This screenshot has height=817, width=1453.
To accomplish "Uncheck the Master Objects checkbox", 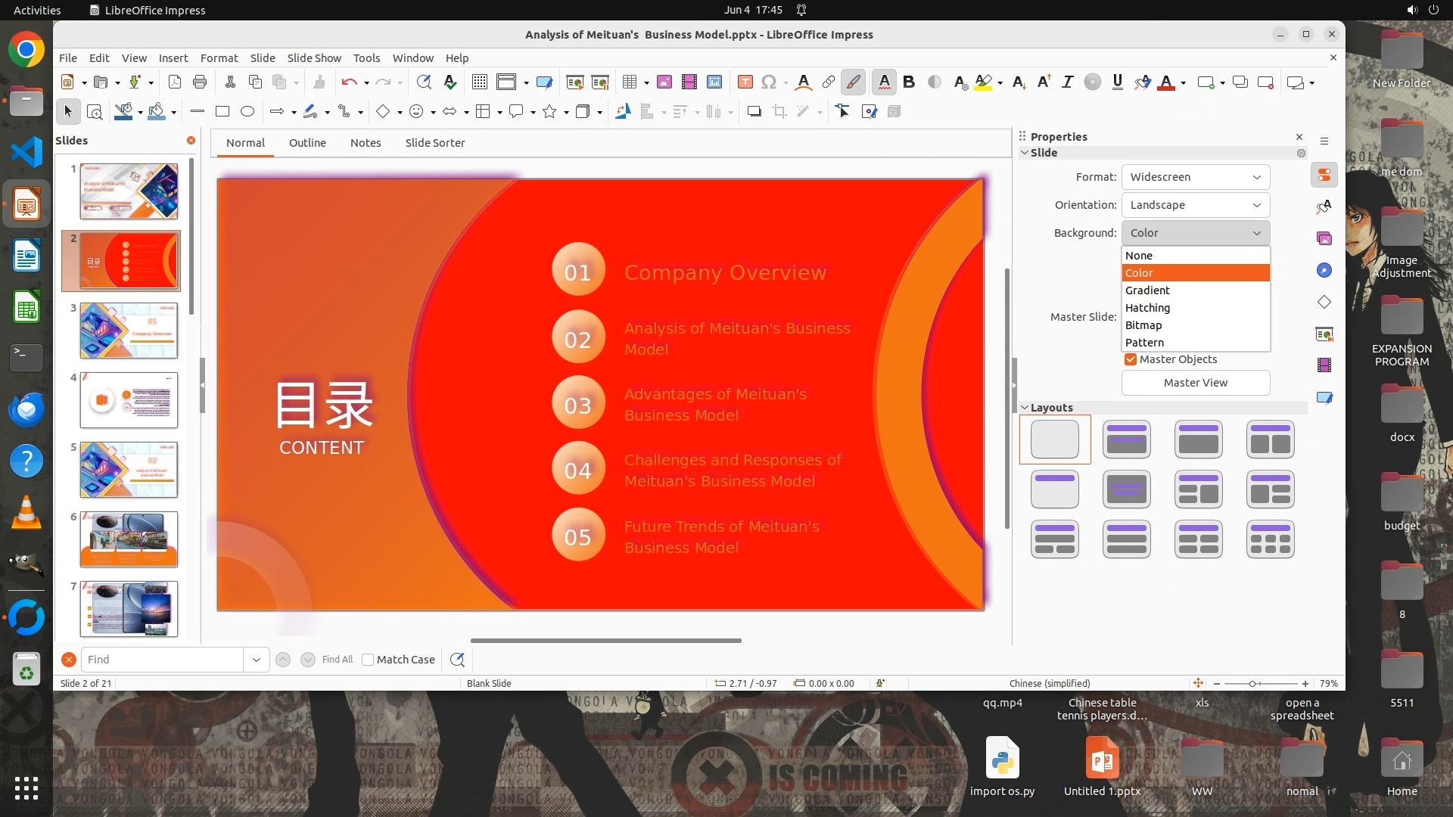I will tap(1131, 359).
